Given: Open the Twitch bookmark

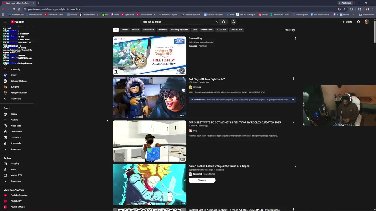Looking at the screenshot, I should pos(115,15).
